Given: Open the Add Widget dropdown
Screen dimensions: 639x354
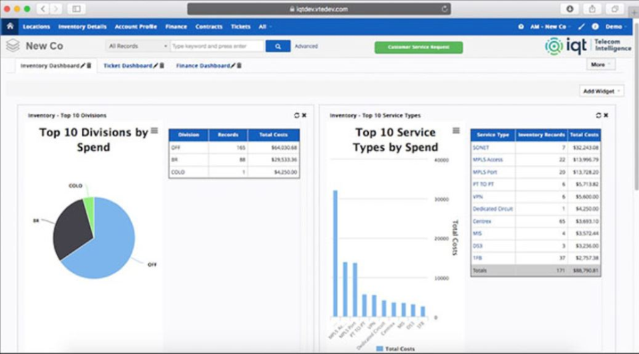Looking at the screenshot, I should (602, 91).
